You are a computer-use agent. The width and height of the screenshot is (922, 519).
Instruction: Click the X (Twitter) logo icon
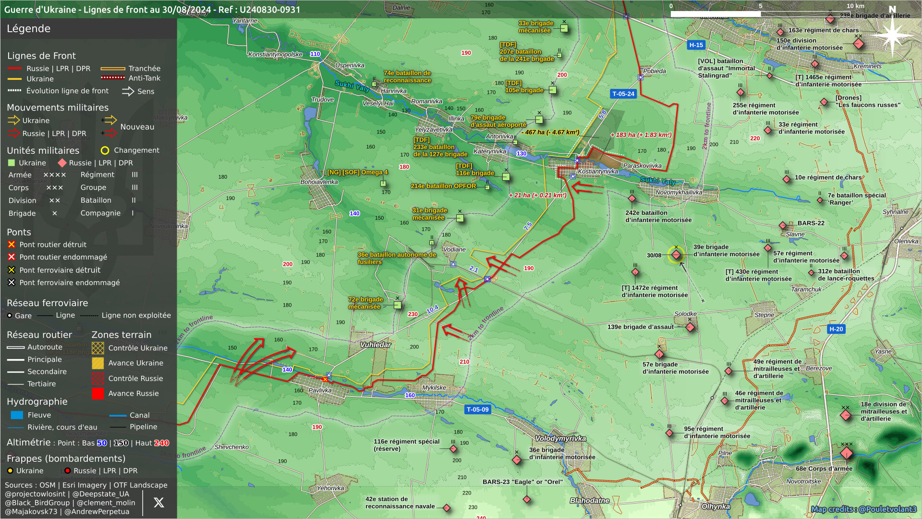(158, 503)
